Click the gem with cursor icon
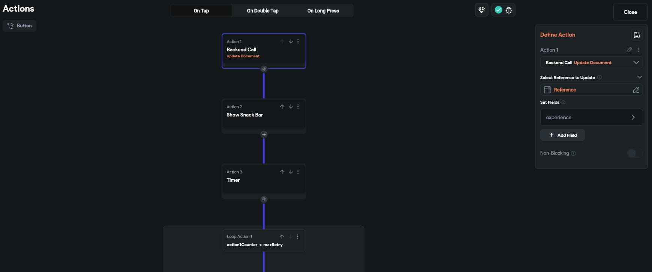The width and height of the screenshot is (652, 272). click(x=482, y=10)
